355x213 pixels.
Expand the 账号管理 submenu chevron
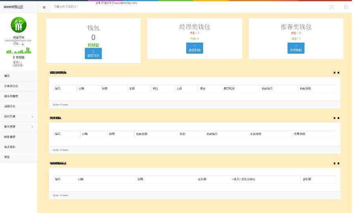click(32, 127)
